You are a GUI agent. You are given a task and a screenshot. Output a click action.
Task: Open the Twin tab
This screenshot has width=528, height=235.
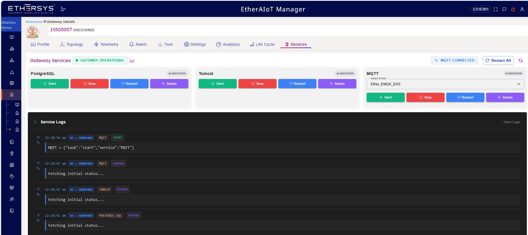click(165, 44)
